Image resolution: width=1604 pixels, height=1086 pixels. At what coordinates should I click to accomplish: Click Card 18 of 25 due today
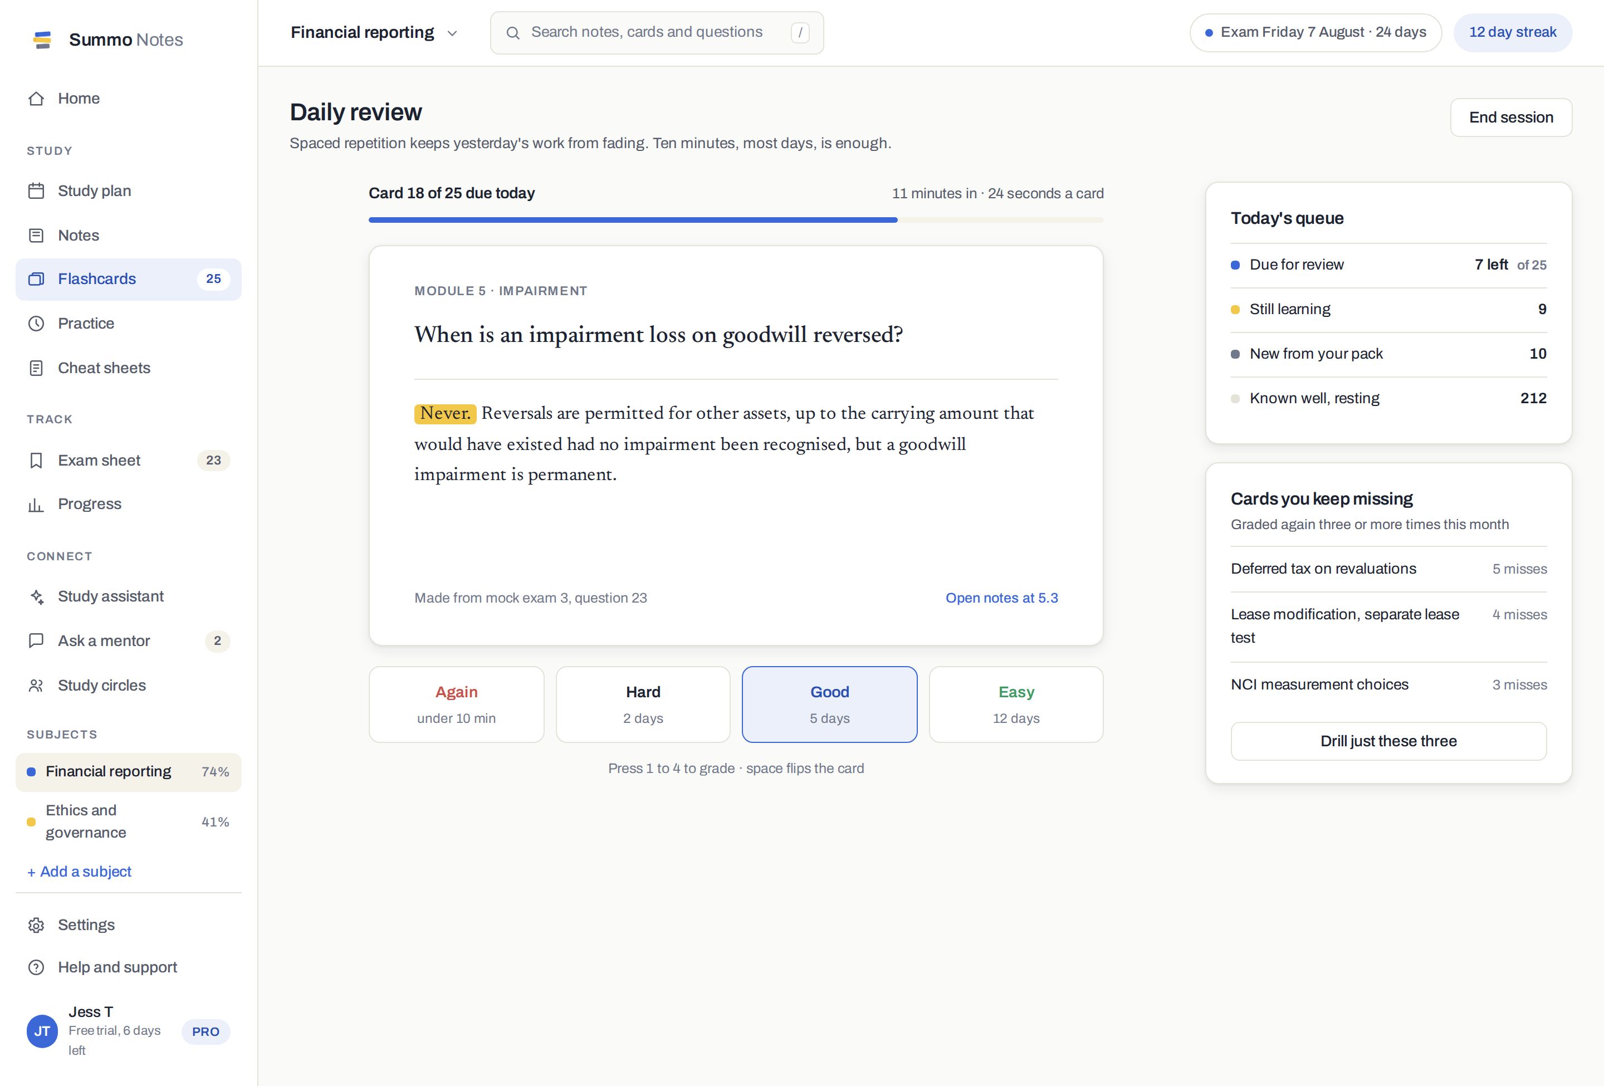pyautogui.click(x=451, y=194)
